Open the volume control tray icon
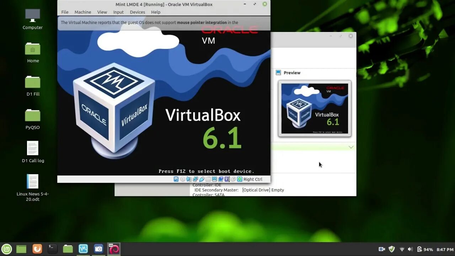Screen dimensions: 455x256 point(410,249)
